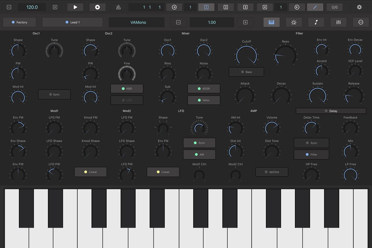This screenshot has height=248, width=372.
Task: Open the alarm-clock style sequencer icon
Action: (x=294, y=22)
